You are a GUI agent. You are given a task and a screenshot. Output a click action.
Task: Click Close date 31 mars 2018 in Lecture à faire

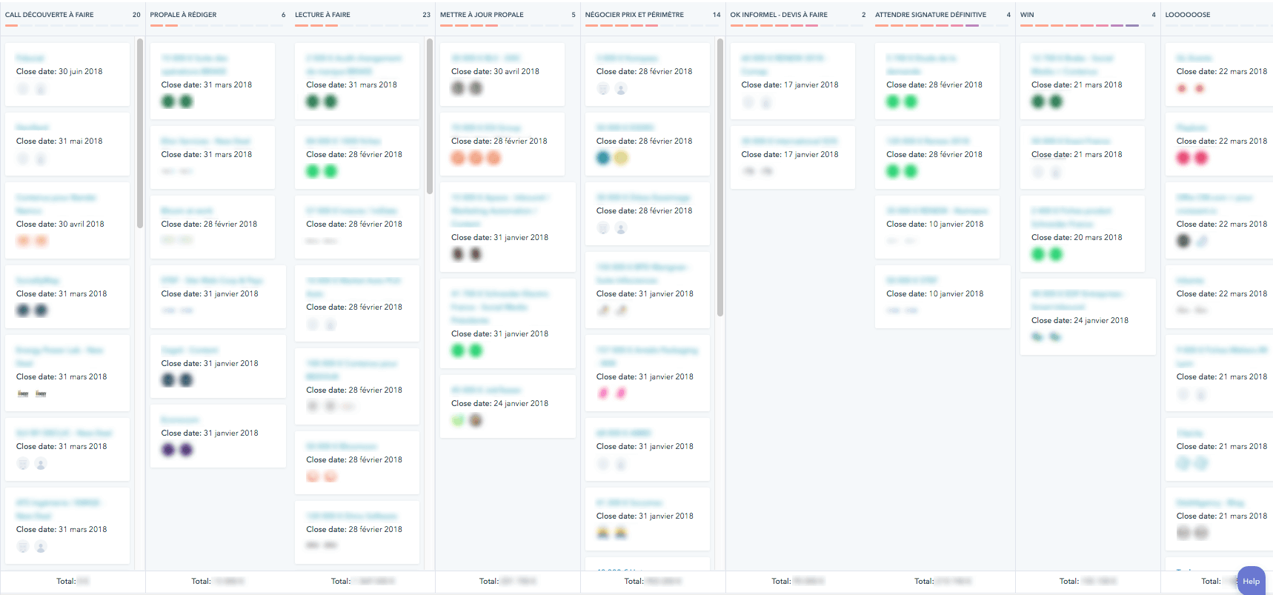point(351,85)
